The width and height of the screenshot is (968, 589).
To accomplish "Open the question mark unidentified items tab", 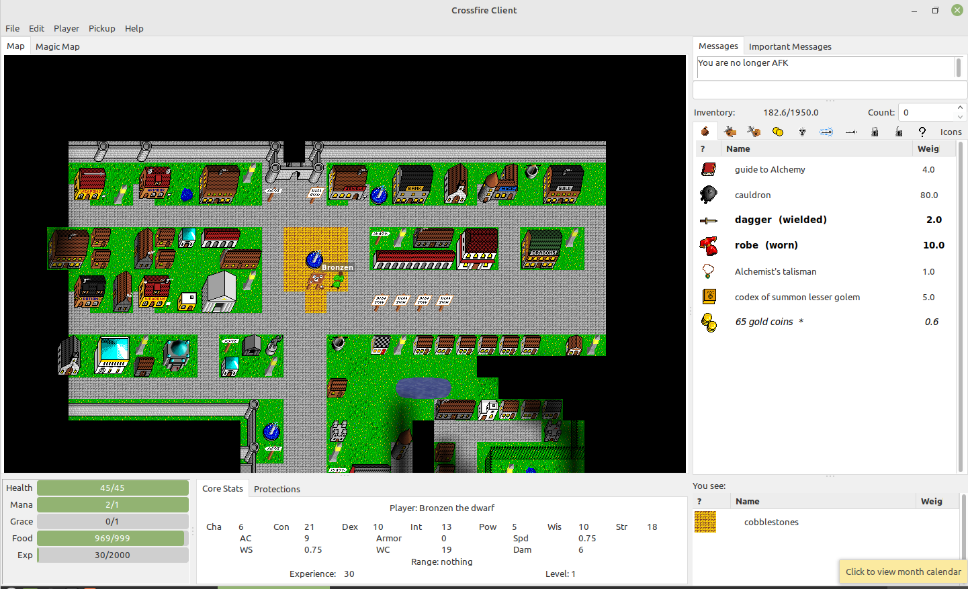I will coord(922,132).
